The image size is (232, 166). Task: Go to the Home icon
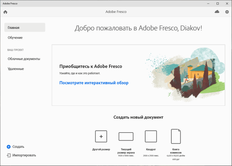pos(6,12)
